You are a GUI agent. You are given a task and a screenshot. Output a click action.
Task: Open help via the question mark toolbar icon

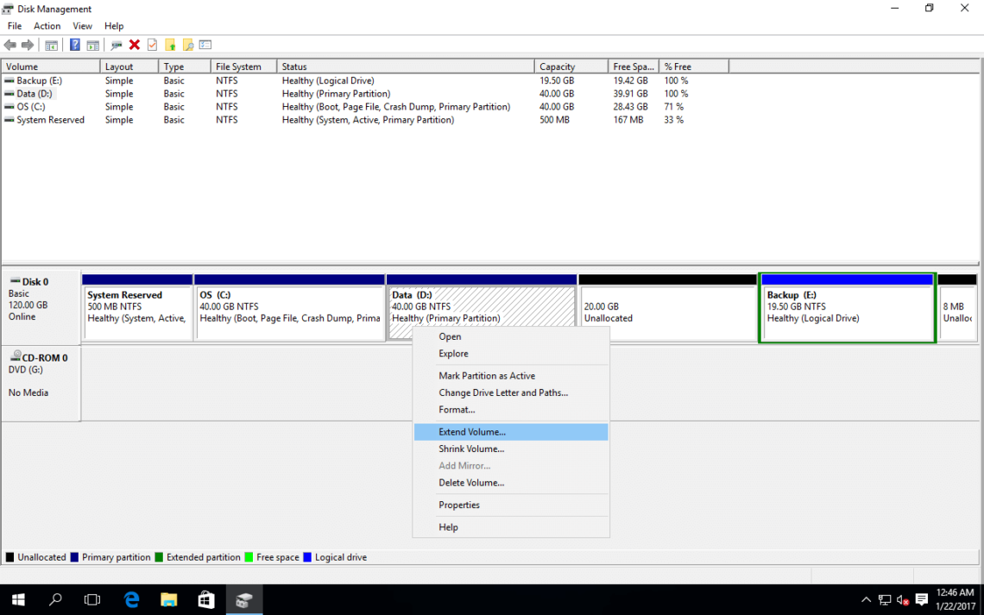point(75,44)
